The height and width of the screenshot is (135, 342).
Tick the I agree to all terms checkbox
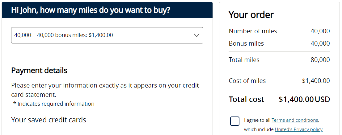click(x=235, y=121)
